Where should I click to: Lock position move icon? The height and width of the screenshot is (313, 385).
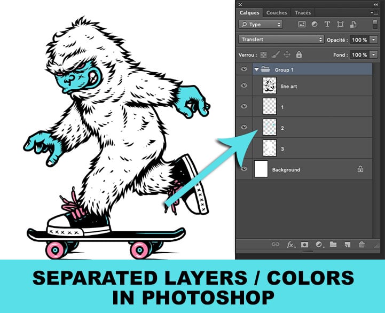pos(287,54)
